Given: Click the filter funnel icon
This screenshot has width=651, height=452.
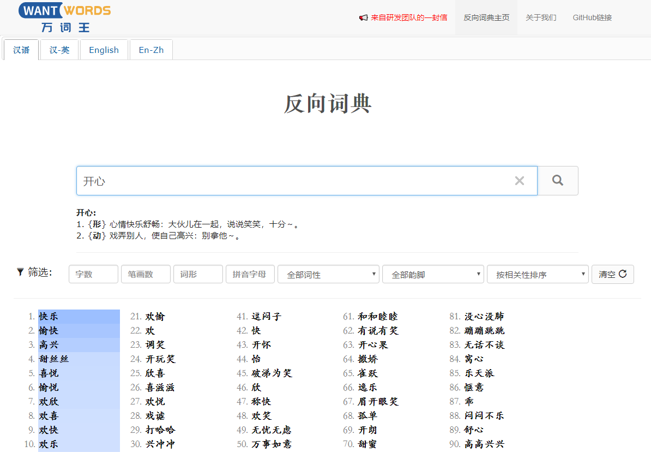Looking at the screenshot, I should point(20,272).
